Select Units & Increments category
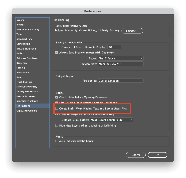Viewport: 186px width, 178px height. 26,49
